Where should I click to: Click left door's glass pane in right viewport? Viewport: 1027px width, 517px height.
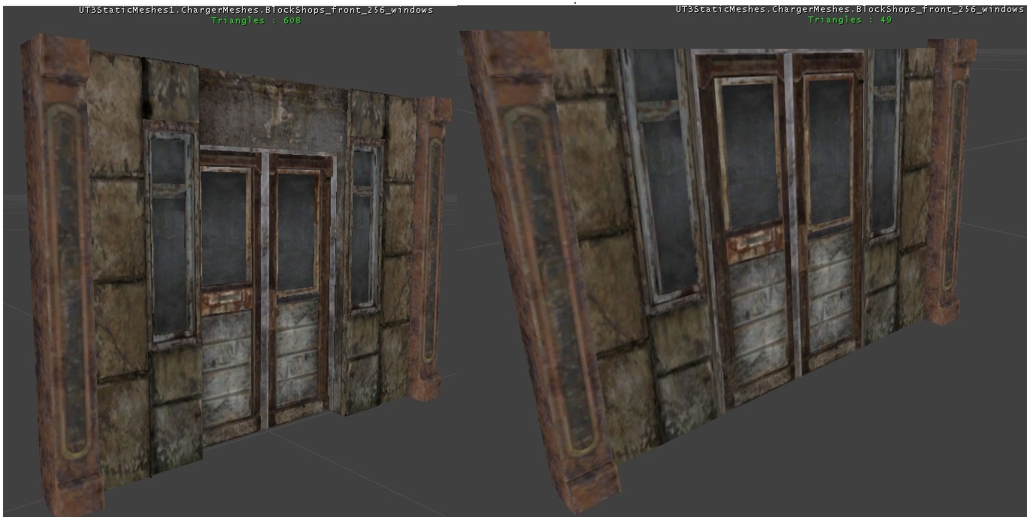coord(748,154)
